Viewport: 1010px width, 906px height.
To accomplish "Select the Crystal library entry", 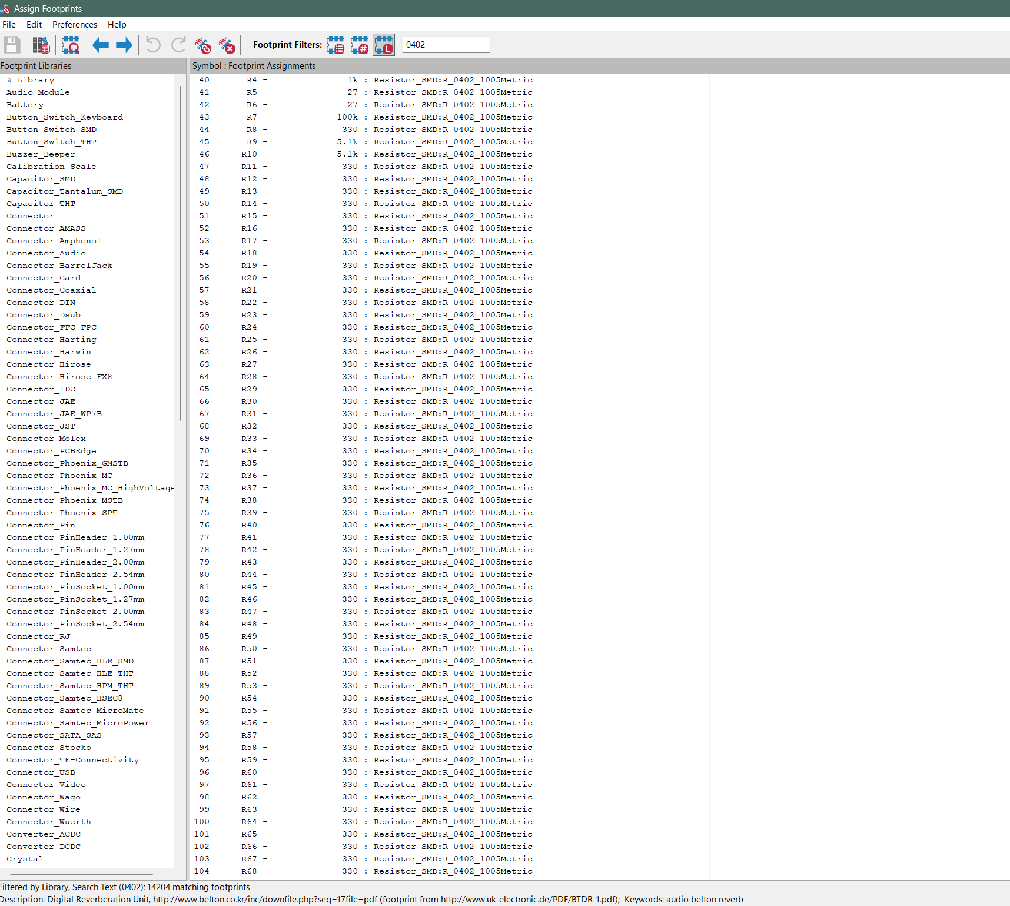I will [25, 859].
